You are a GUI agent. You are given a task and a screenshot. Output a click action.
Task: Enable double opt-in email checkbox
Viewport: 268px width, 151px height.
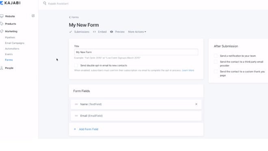[76, 65]
